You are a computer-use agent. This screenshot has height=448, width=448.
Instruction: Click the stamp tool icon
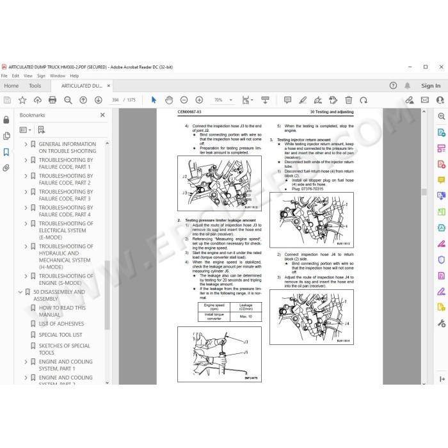(333, 100)
